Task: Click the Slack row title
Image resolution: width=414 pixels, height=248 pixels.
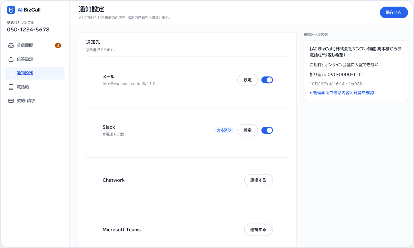Action: [109, 127]
